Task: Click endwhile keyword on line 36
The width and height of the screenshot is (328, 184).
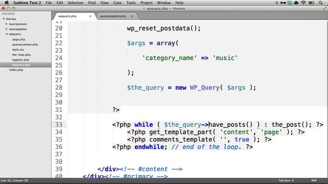Action: (x=149, y=147)
